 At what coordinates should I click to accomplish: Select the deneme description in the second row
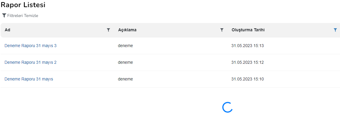tap(125, 62)
